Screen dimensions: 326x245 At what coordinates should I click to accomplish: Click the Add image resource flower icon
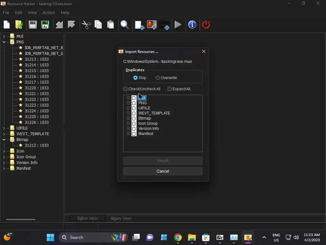[x=152, y=25]
